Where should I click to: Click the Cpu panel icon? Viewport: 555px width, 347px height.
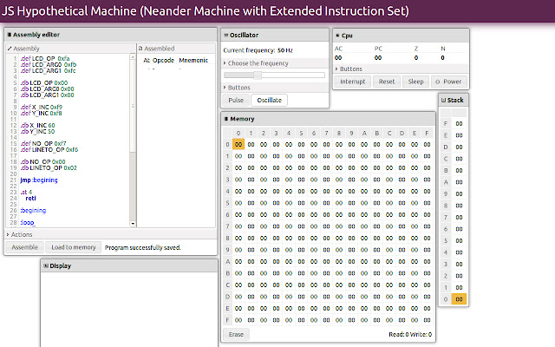click(337, 36)
